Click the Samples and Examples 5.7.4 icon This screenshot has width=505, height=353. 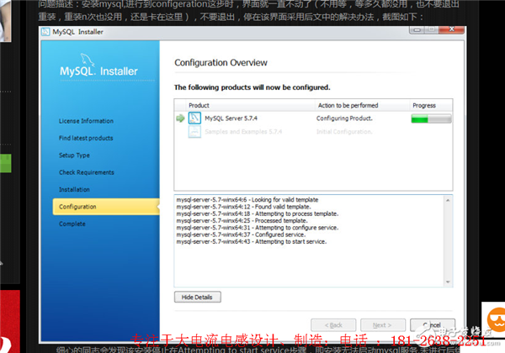(194, 131)
